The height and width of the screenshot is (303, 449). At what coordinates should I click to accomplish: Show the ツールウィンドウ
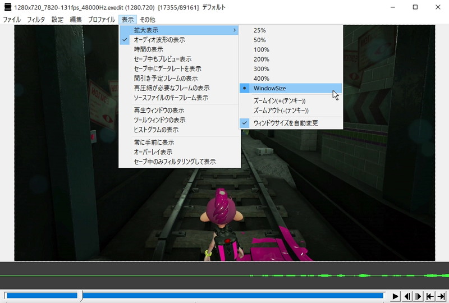(179, 120)
